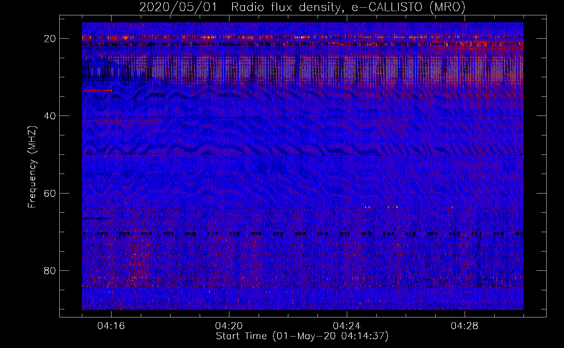564x348 pixels.
Task: Click the plot title '2020/05/01 Radio flux density'
Action: tap(303, 7)
